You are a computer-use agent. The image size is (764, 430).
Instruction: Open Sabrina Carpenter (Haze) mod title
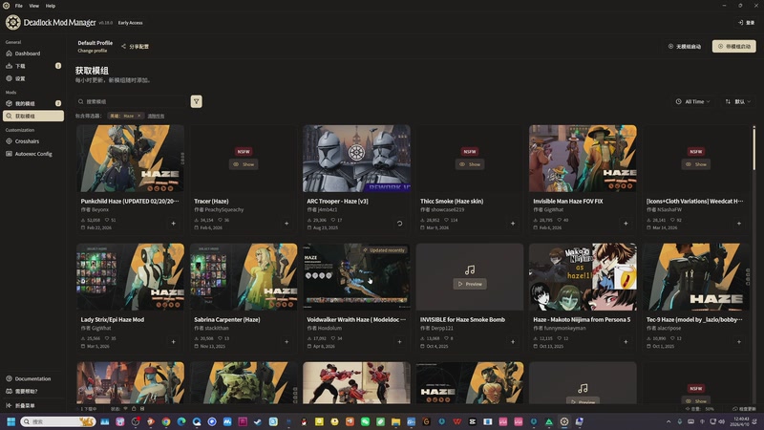coord(227,320)
